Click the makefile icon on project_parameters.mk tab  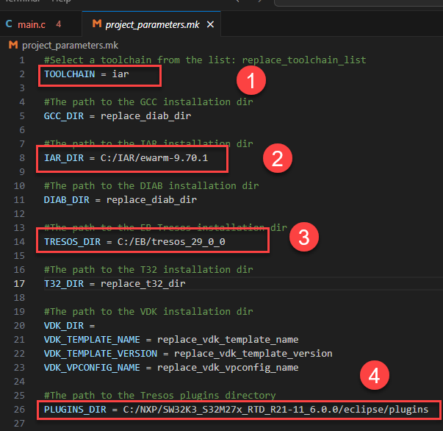97,24
